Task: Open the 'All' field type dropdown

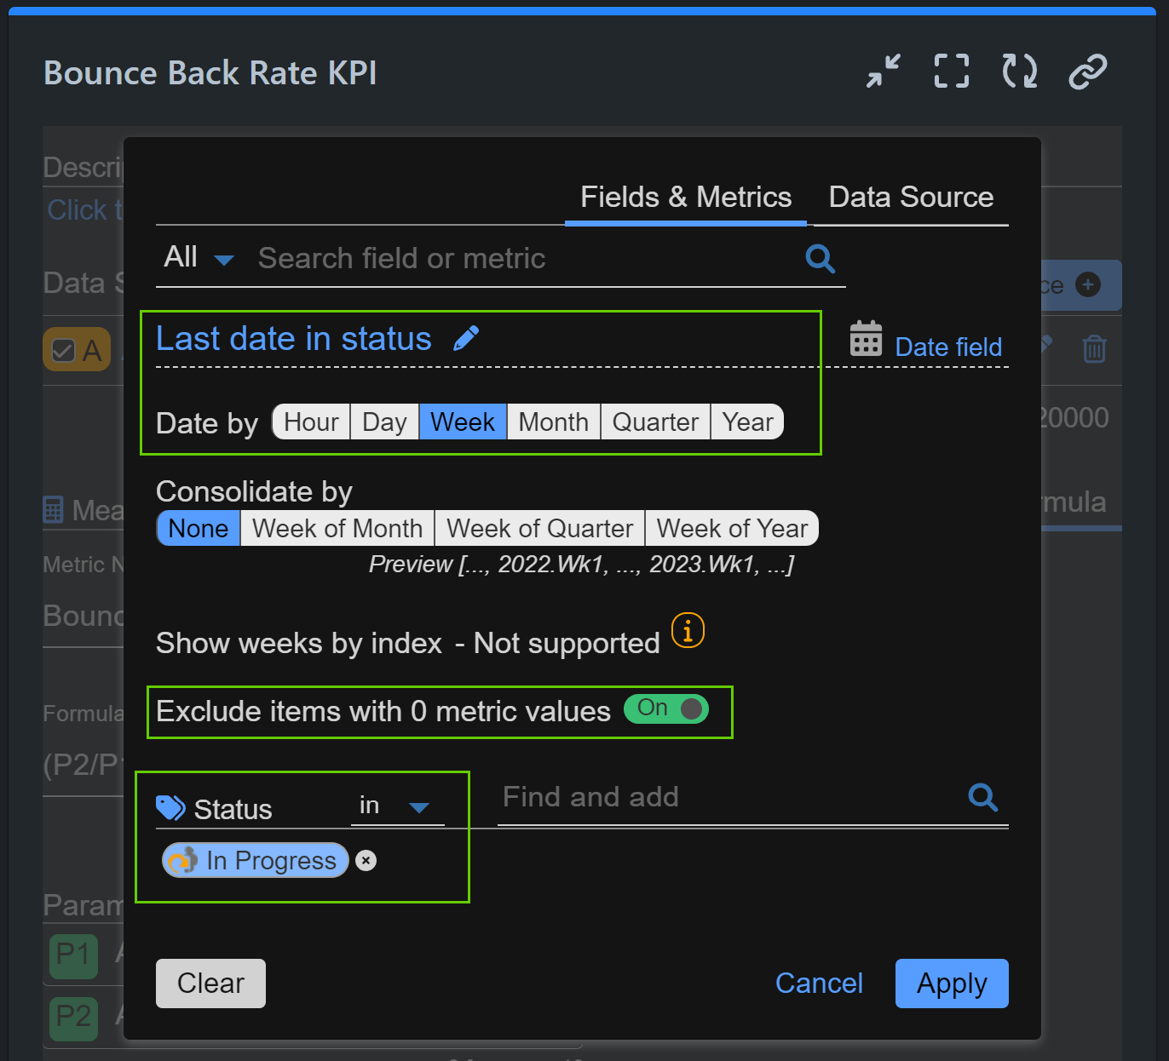Action: point(198,258)
